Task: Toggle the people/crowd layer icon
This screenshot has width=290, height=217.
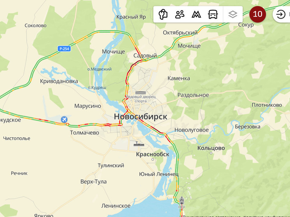Action: coord(180,14)
